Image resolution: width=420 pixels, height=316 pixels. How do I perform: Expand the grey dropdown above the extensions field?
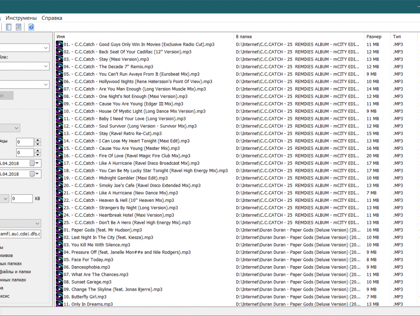tap(37, 223)
